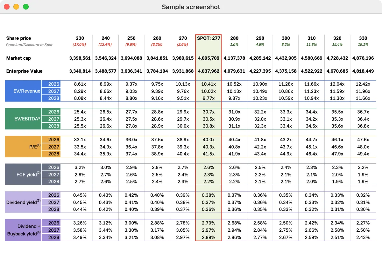Click the Share price row label

click(18, 38)
